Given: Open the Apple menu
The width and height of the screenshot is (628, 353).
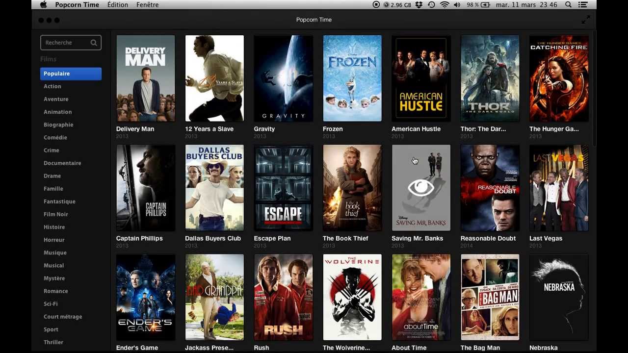Looking at the screenshot, I should (43, 5).
